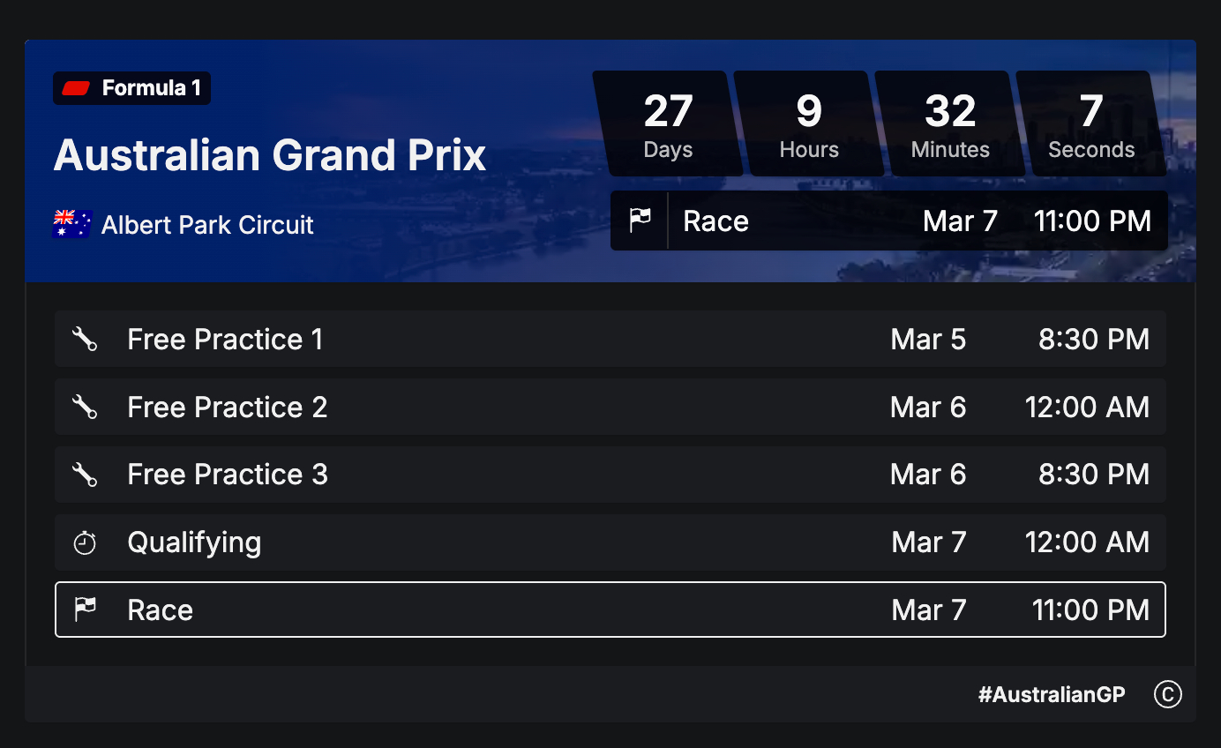The width and height of the screenshot is (1221, 748).
Task: Click the Seconds countdown tile
Action: click(x=1091, y=123)
